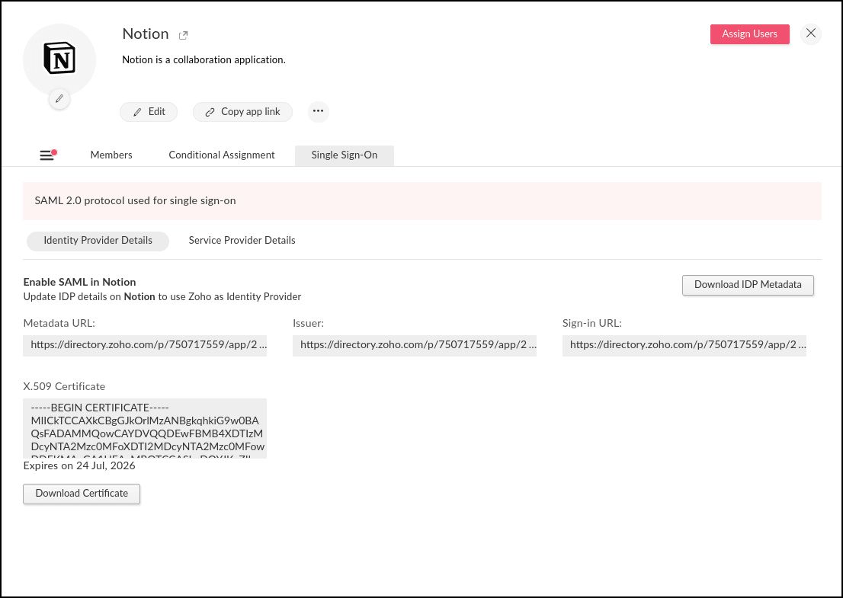
Task: Download the IDP Metadata
Action: pos(748,285)
